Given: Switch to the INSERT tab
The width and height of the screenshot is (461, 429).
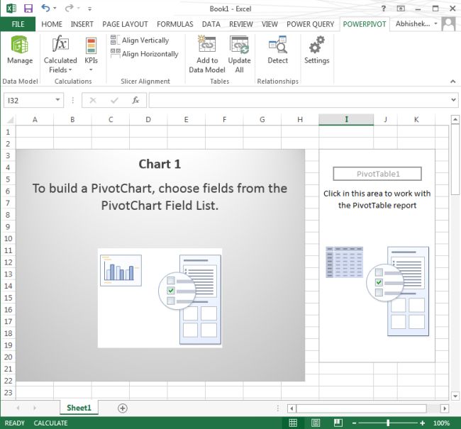Looking at the screenshot, I should coord(82,24).
